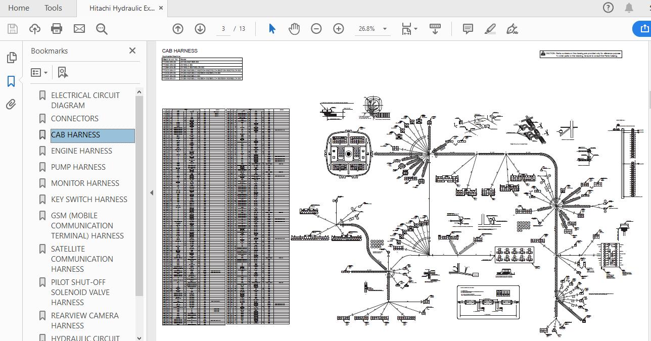Click the bookmark ribbon icon beside PUMP HARNESS
Image resolution: width=651 pixels, height=341 pixels.
tap(42, 167)
